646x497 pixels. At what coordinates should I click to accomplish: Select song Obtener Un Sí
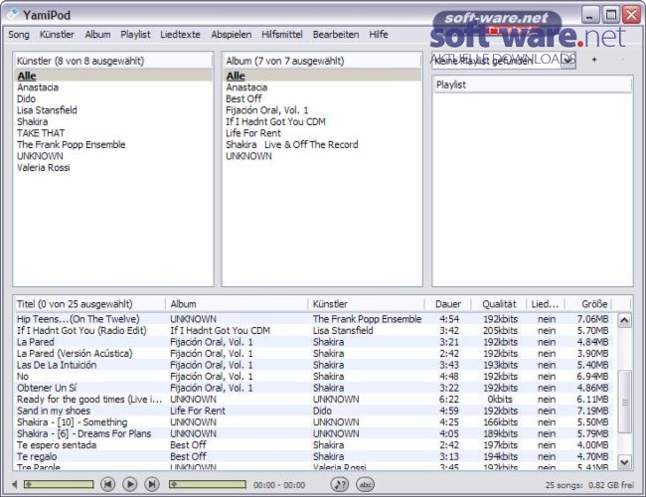coord(315,388)
